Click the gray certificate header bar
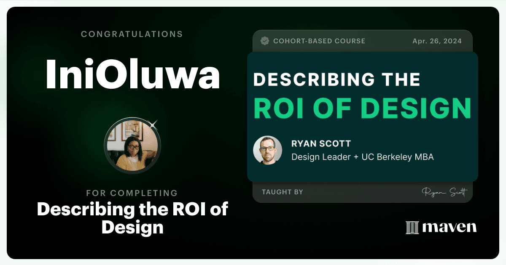Viewport: 506px width, 265px height. [x=363, y=41]
